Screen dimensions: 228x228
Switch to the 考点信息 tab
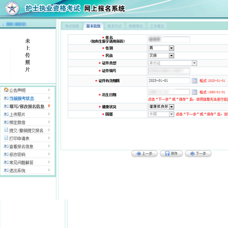(72, 26)
